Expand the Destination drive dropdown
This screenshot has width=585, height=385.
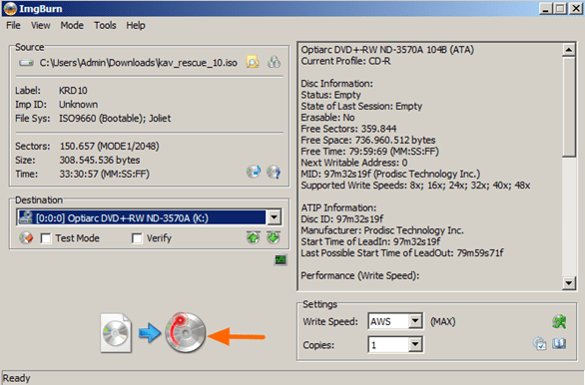tap(275, 217)
